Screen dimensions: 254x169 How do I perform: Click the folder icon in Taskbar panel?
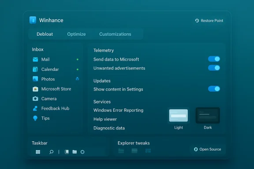click(x=75, y=152)
